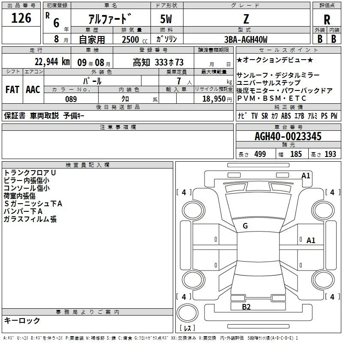
Task: Click seating capacity 7人
Action: [x=184, y=81]
